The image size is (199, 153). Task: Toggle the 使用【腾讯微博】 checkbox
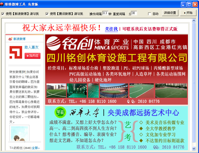pos(47,14)
